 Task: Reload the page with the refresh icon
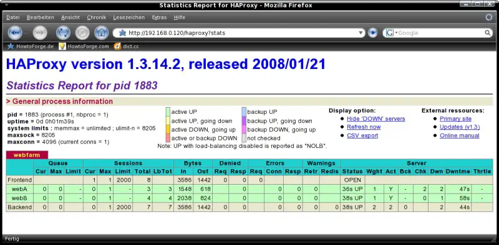pos(63,32)
